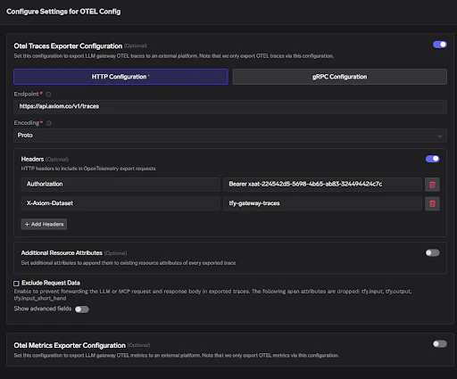Click the Encoding info icon

[x=49, y=123]
